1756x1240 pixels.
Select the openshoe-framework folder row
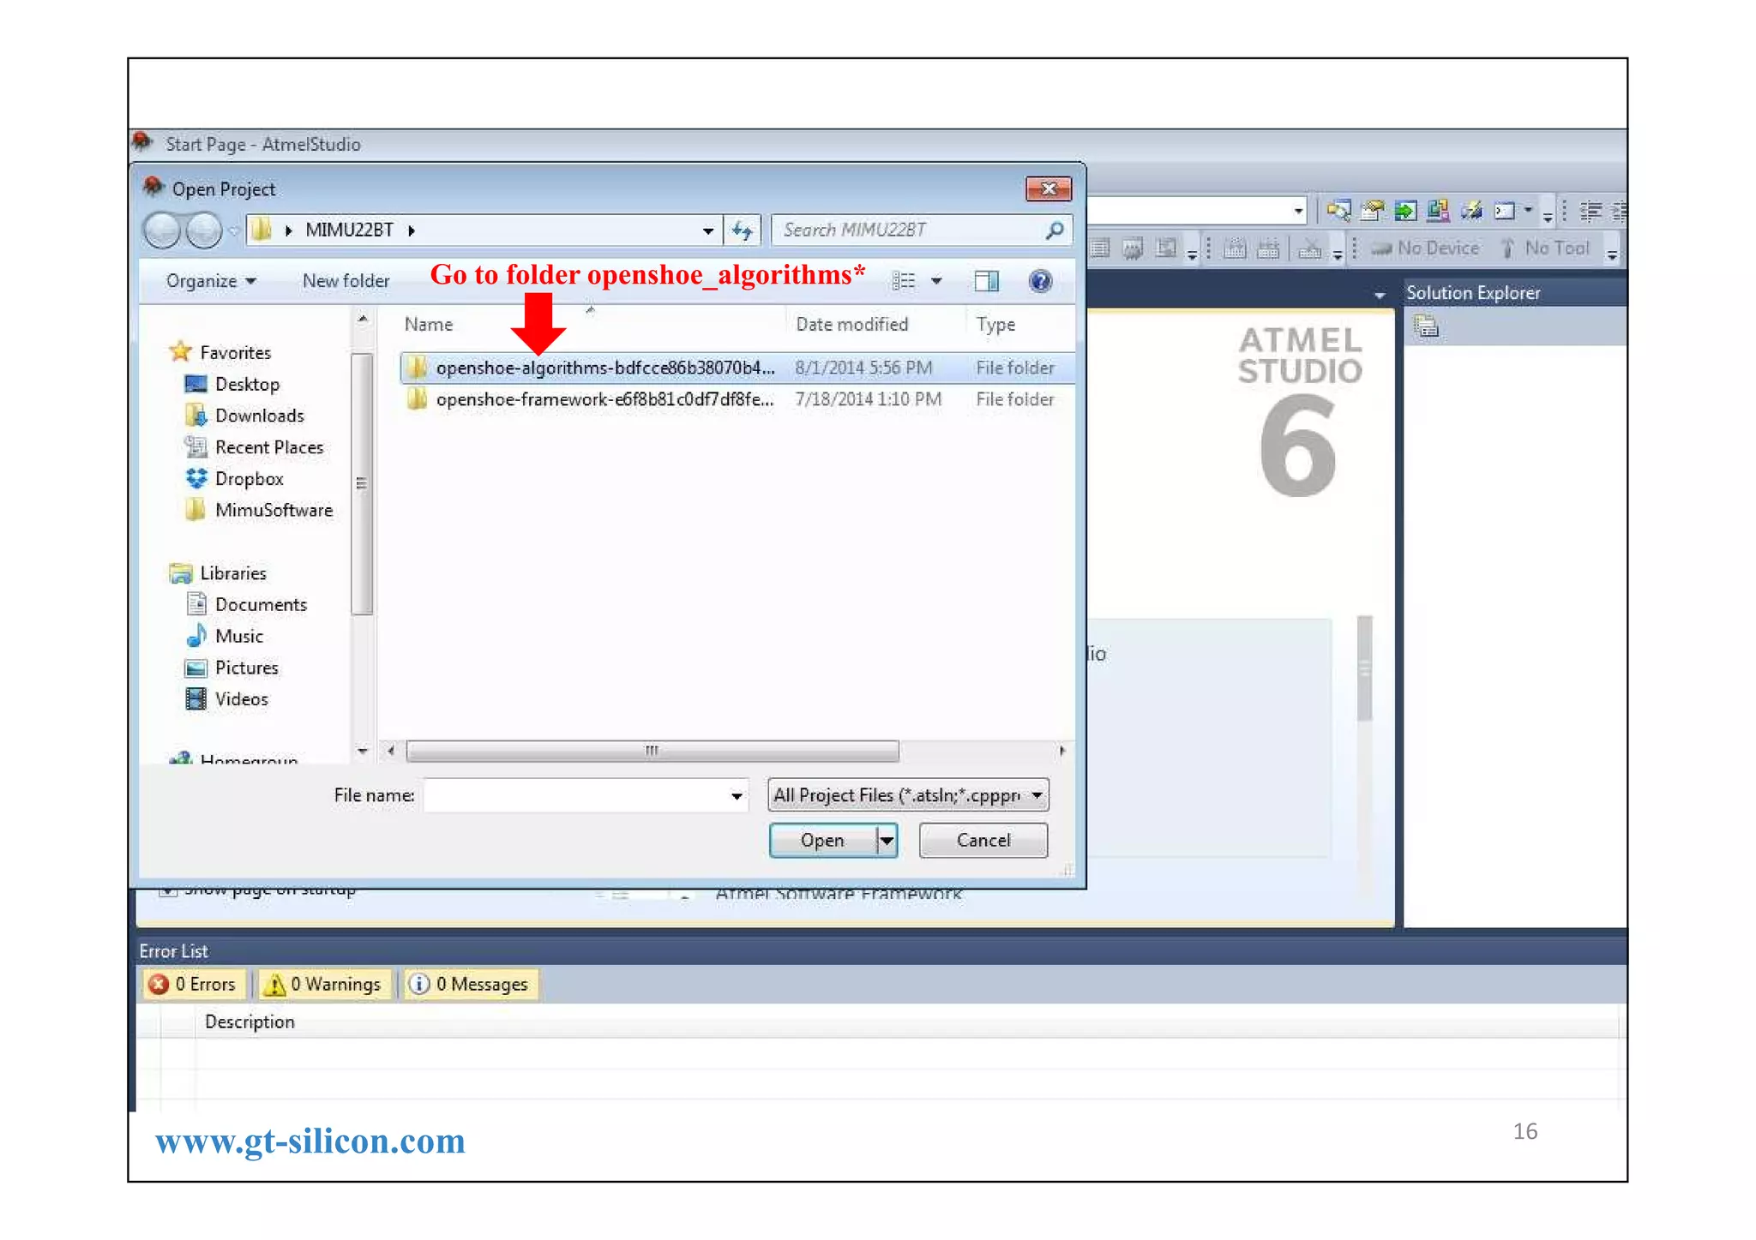click(x=736, y=399)
